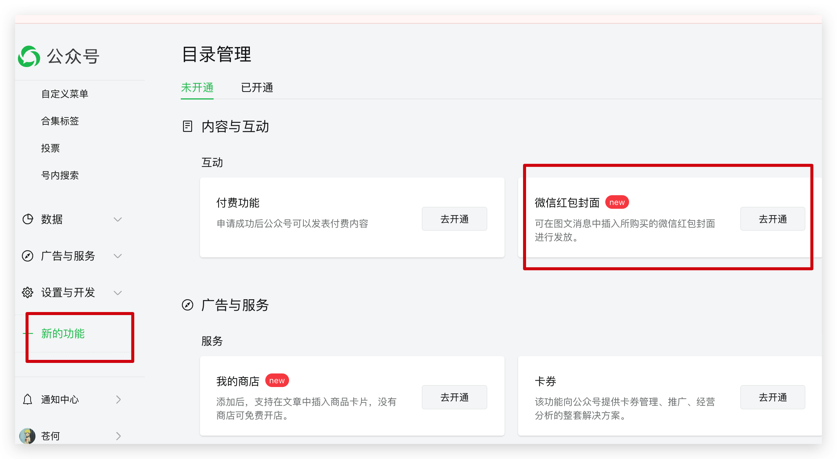The height and width of the screenshot is (459, 837).
Task: Click the 添加后，支持在文章中插入商品卡片 description
Action: click(x=306, y=409)
